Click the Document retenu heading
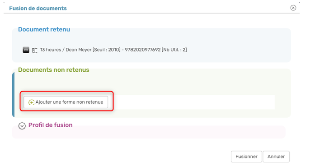Screen dimensions: 315x166 coord(44,29)
